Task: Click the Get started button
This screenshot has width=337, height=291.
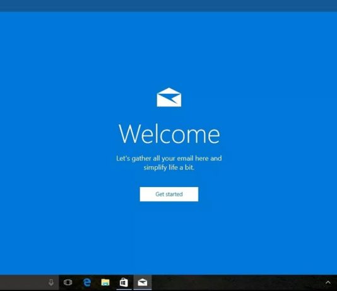Action: 169,194
